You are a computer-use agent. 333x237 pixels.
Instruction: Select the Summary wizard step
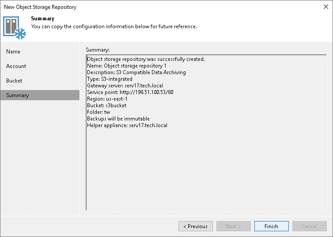coord(40,95)
